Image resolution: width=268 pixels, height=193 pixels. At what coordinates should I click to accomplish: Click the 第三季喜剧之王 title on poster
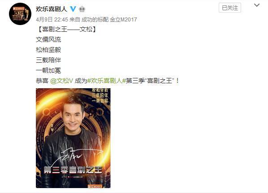(73, 170)
